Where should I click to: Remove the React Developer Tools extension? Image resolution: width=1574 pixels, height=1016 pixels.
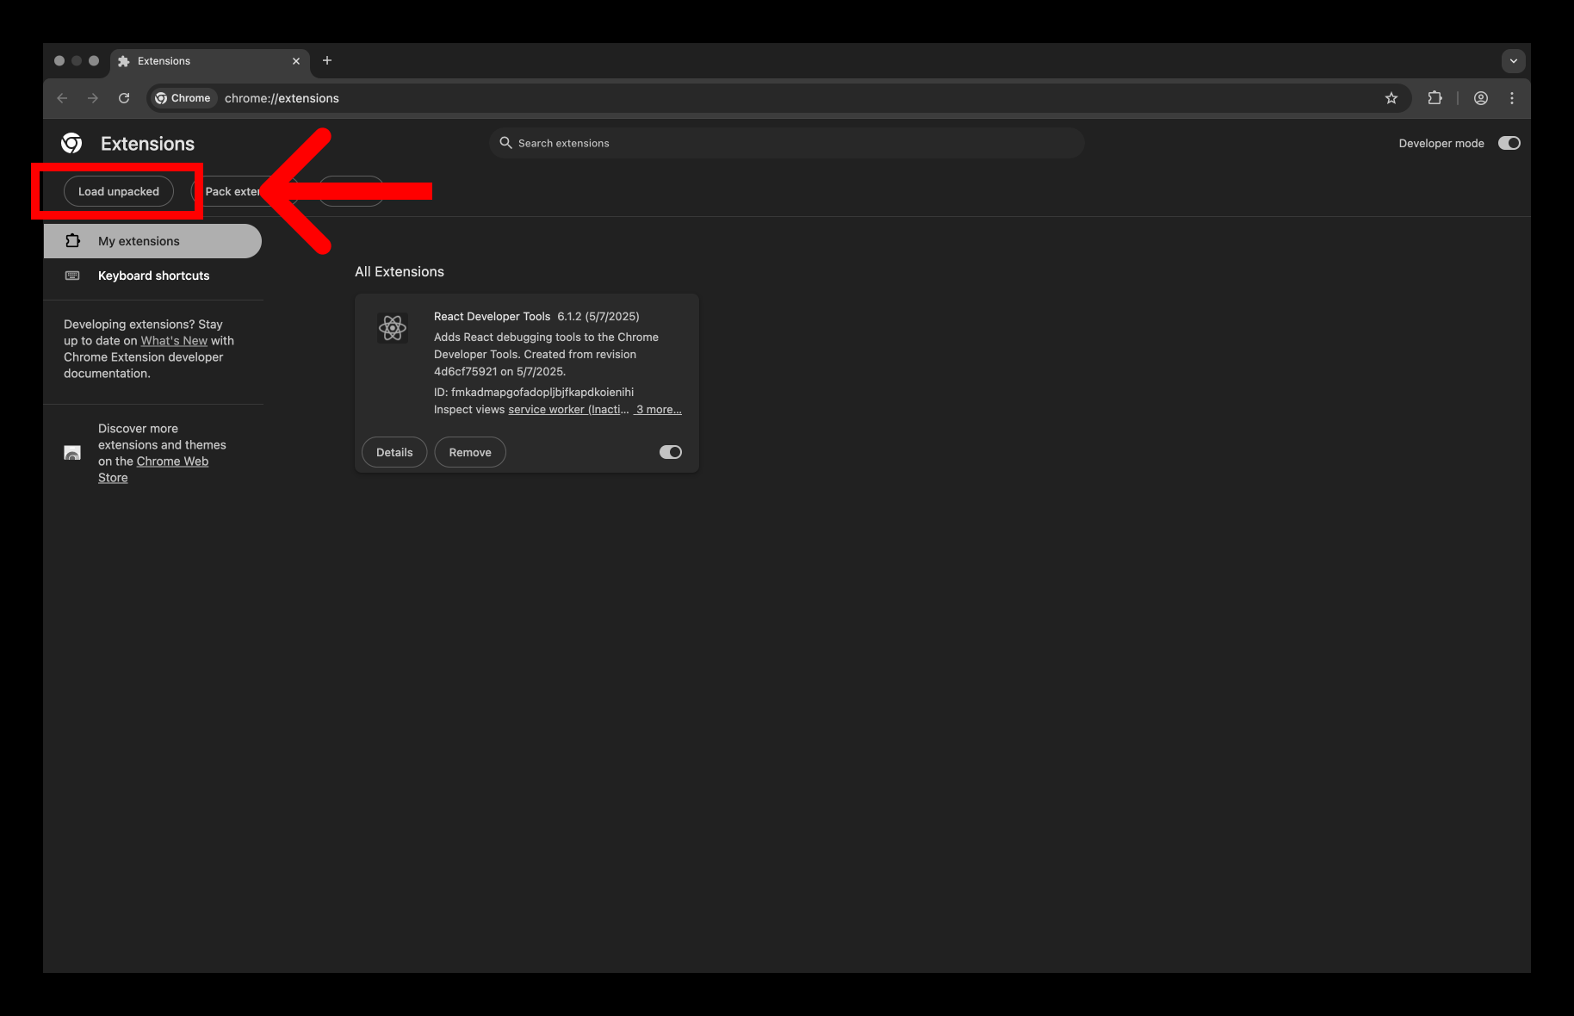(470, 452)
